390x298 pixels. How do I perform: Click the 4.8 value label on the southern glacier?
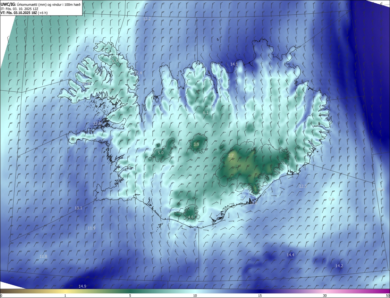190,217
